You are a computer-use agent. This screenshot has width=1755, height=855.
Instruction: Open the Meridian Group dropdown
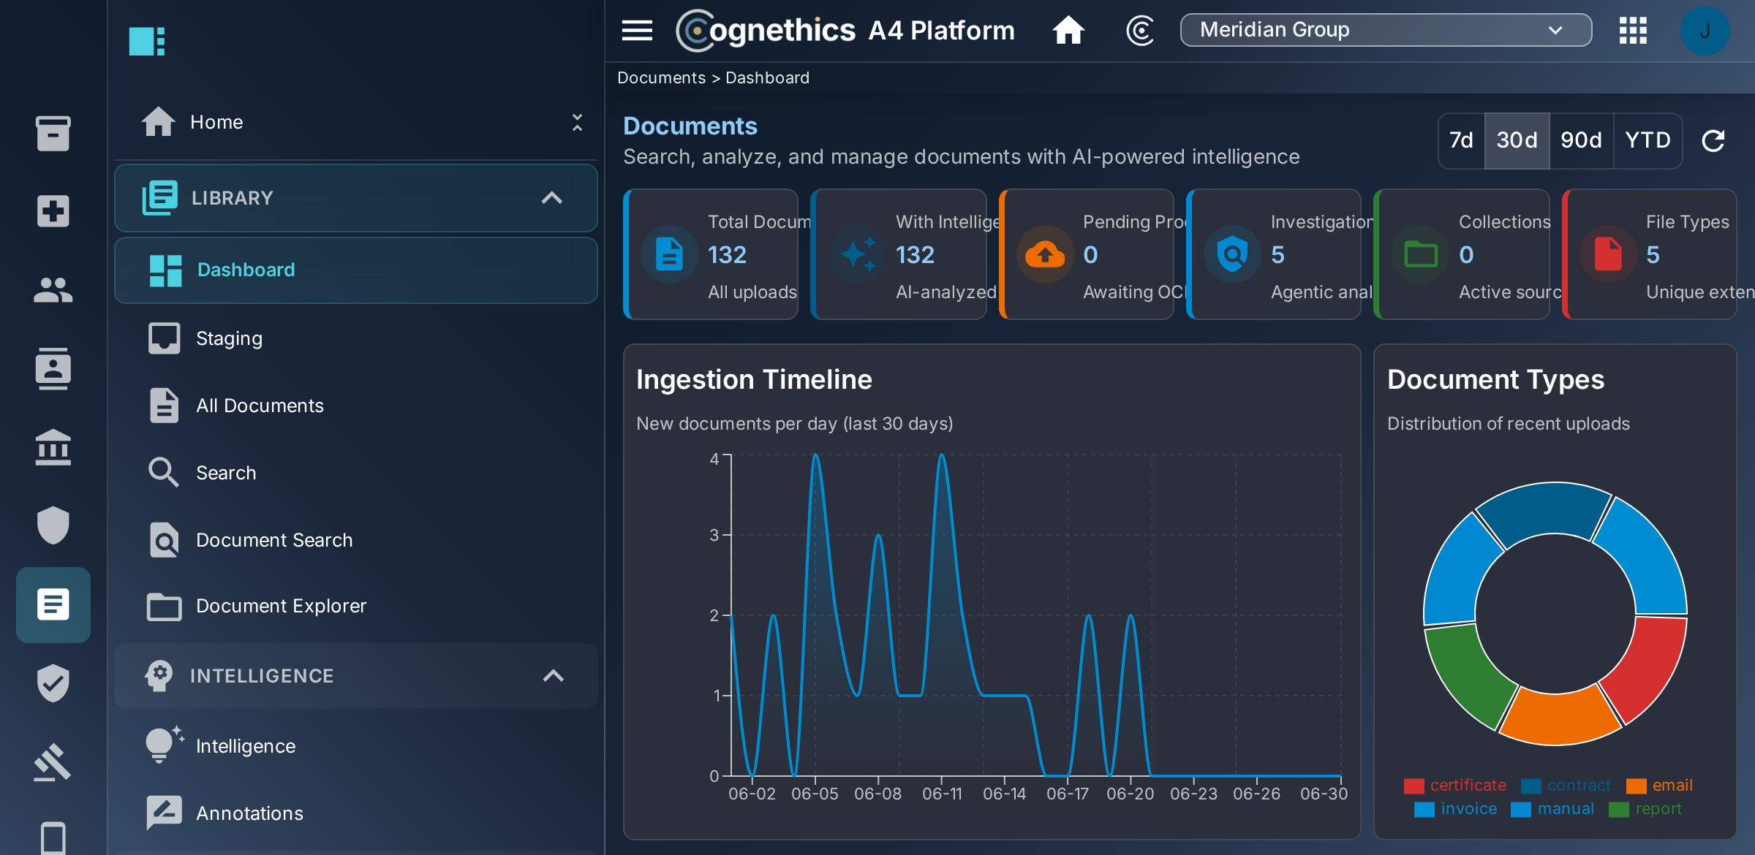pos(1386,30)
